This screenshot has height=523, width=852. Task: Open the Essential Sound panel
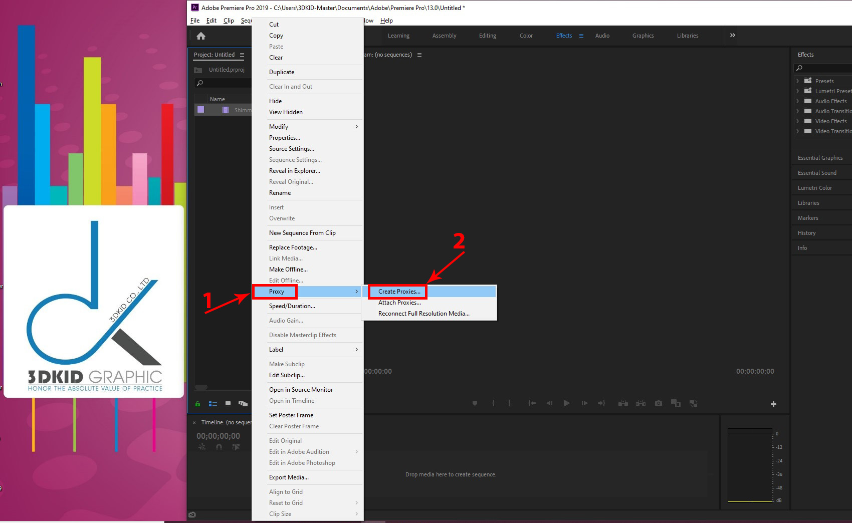click(817, 173)
